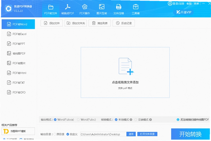Select PDF转Word in sidebar

[x=18, y=24]
